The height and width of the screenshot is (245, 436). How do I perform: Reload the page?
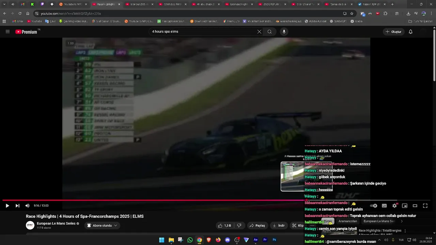20,13
